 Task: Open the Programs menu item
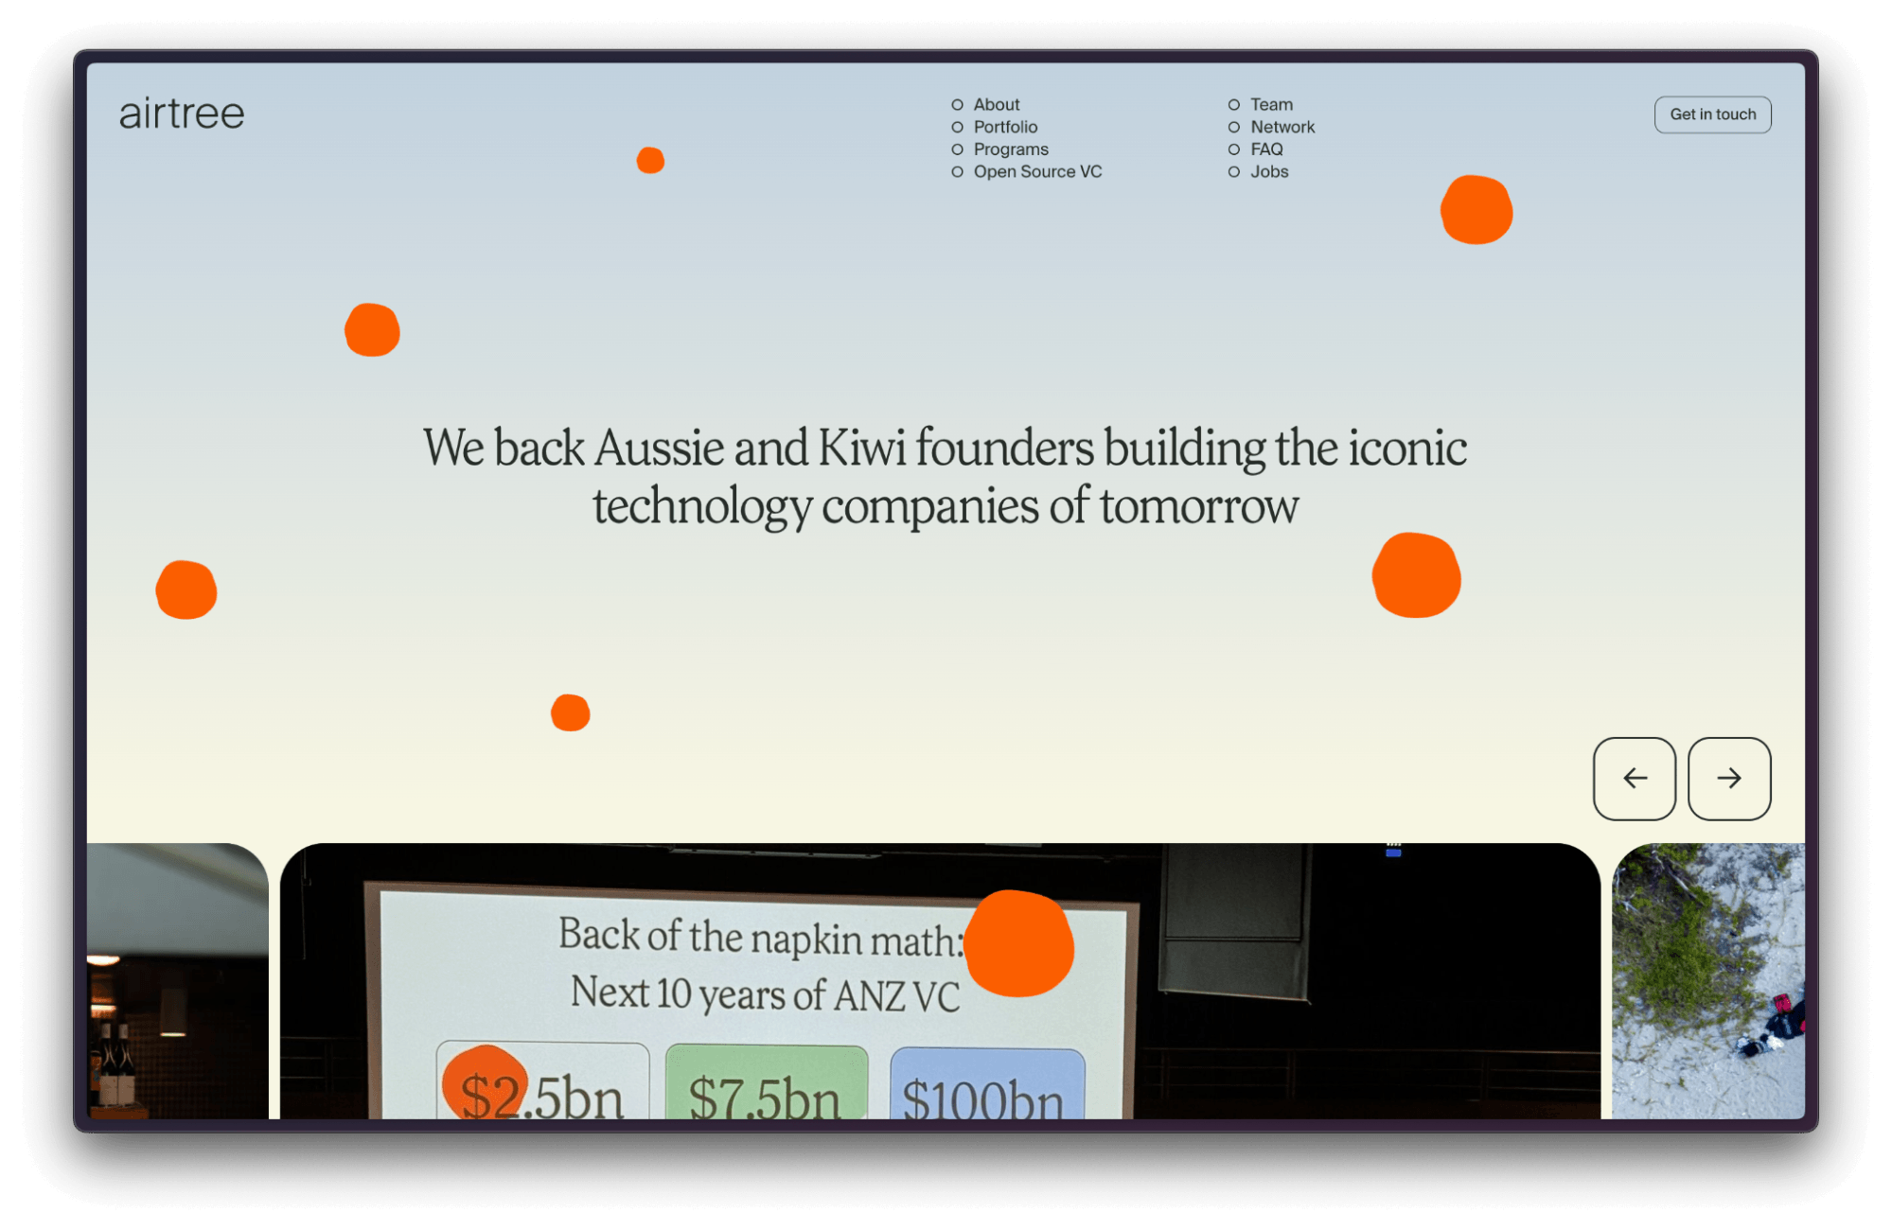(x=1010, y=149)
